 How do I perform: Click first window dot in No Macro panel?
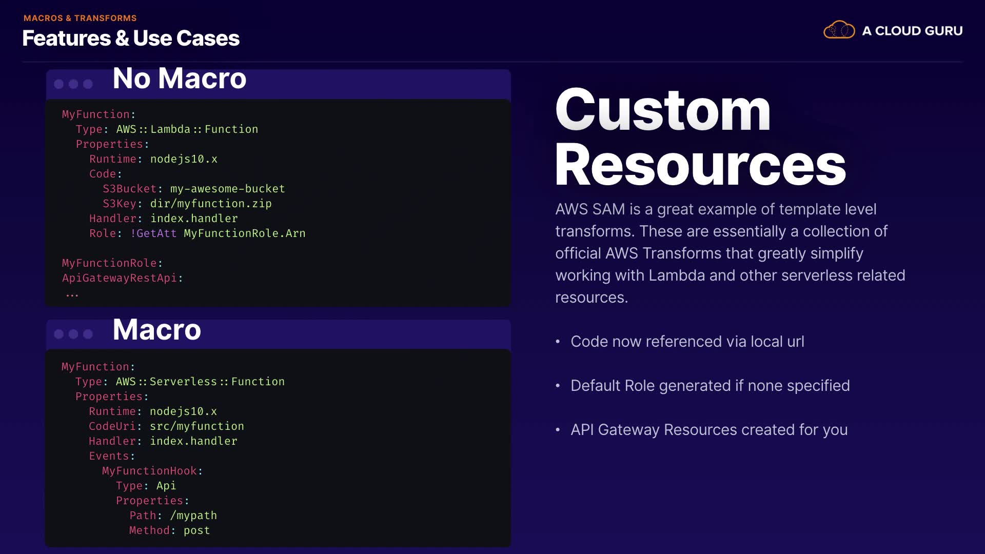59,84
